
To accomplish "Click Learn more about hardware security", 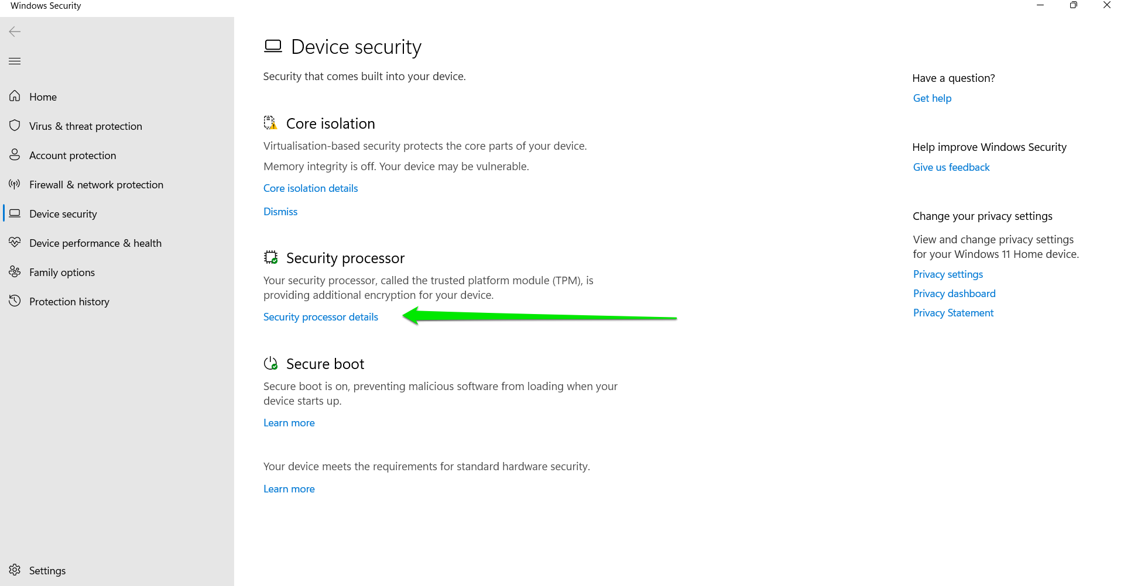I will click(x=289, y=489).
